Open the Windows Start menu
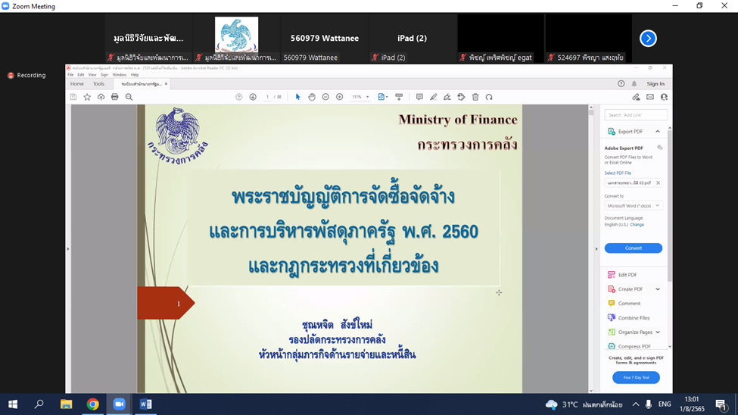Screen dimensions: 738x415 pos(13,404)
